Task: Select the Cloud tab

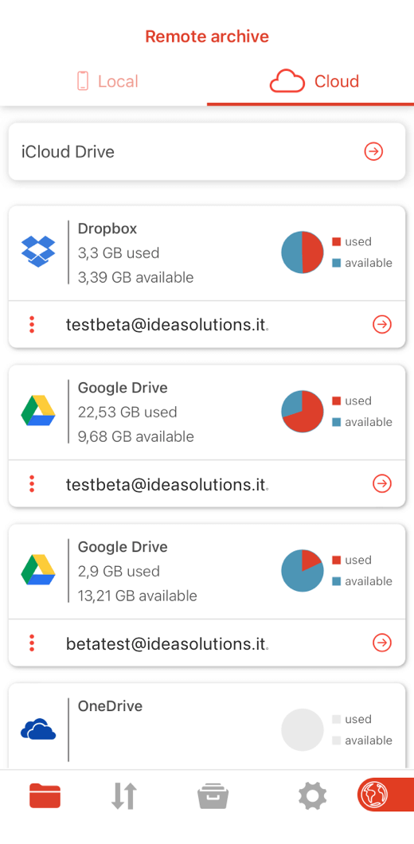Action: 314,81
